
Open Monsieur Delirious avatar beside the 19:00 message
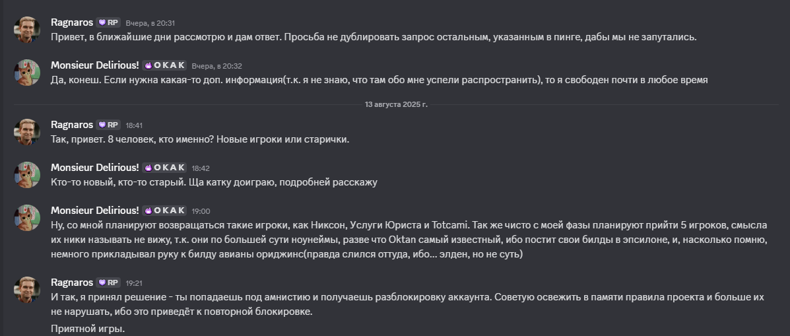[x=26, y=218]
